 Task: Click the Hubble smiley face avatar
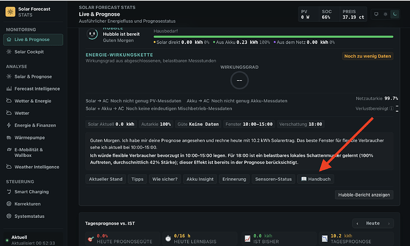[92, 34]
